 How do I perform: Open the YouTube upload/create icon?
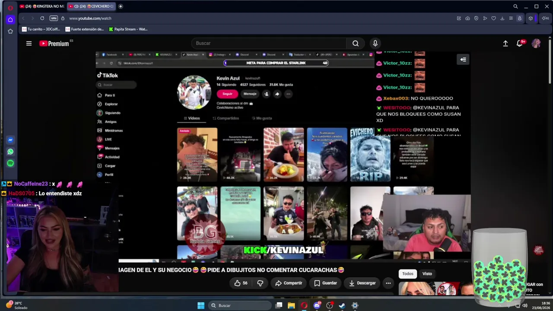pos(505,43)
